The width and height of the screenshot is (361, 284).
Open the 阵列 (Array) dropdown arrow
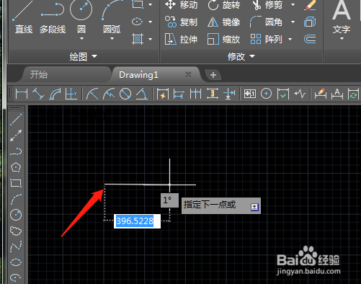click(x=290, y=39)
